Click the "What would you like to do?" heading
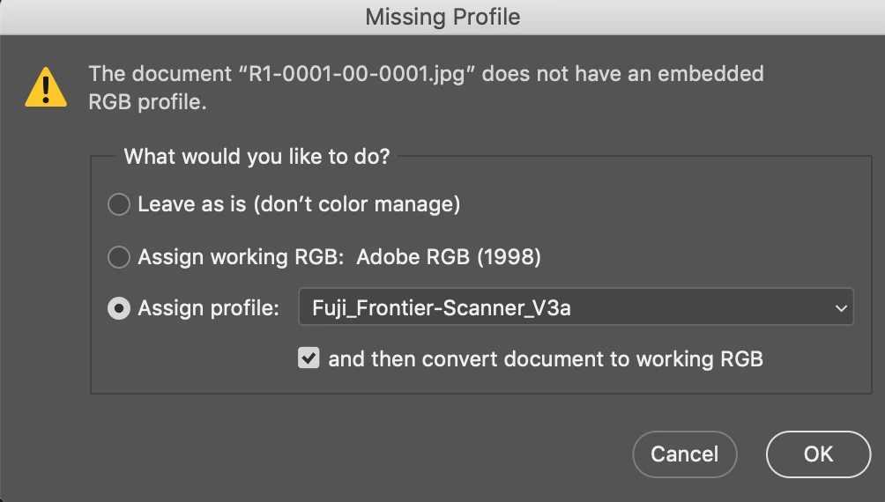The height and width of the screenshot is (502, 885). [x=257, y=157]
